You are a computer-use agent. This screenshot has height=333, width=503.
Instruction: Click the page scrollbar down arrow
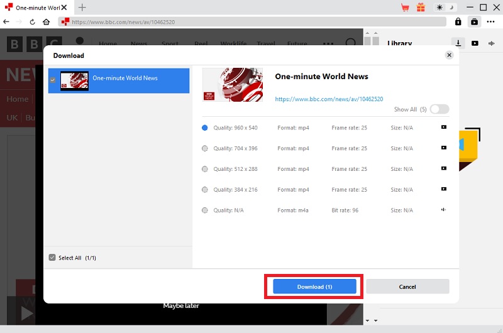(x=368, y=320)
